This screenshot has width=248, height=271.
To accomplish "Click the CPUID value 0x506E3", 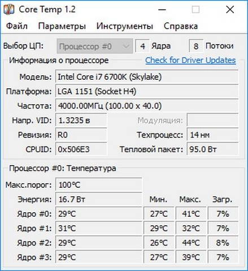I will tap(81, 149).
